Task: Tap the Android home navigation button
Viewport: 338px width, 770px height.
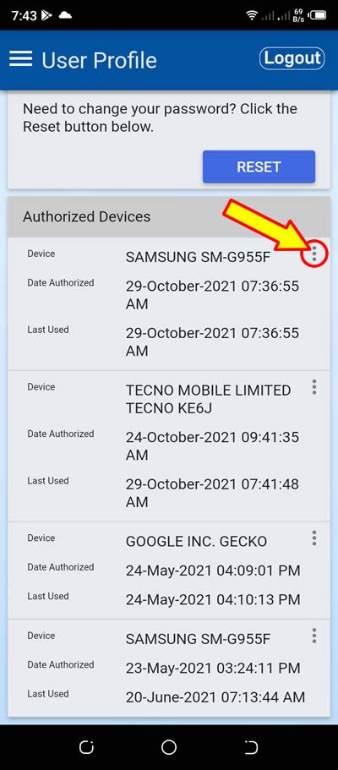Action: 169,747
